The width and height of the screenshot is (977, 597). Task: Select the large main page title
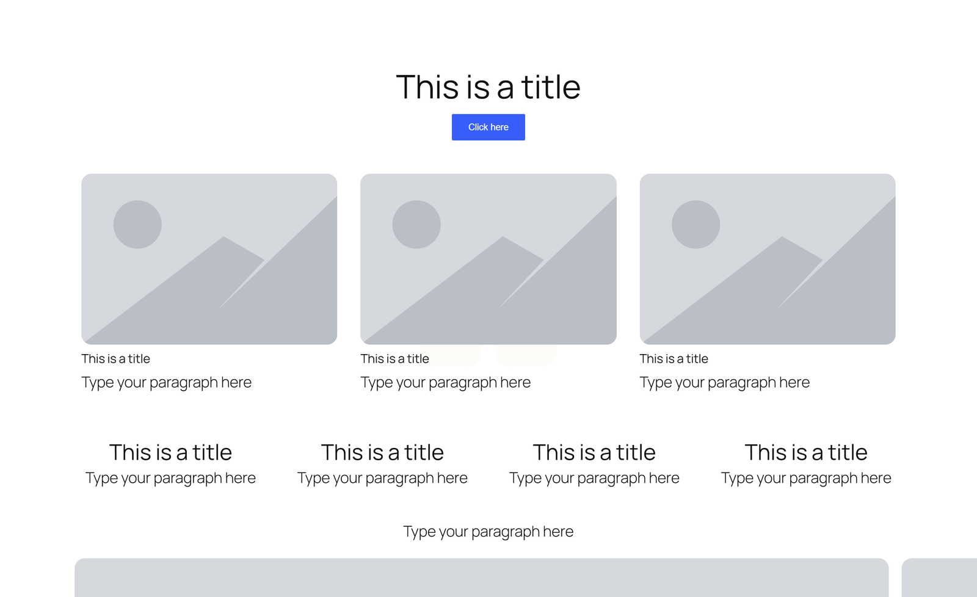tap(488, 87)
